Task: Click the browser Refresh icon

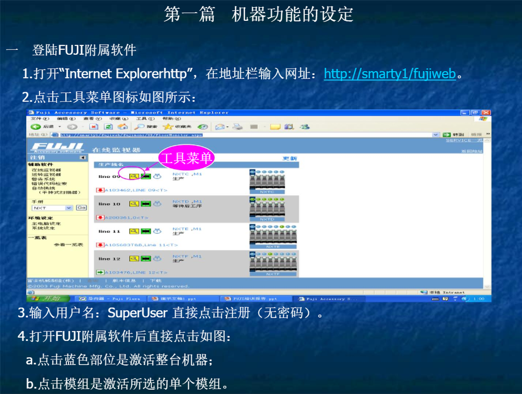Action: click(x=108, y=127)
